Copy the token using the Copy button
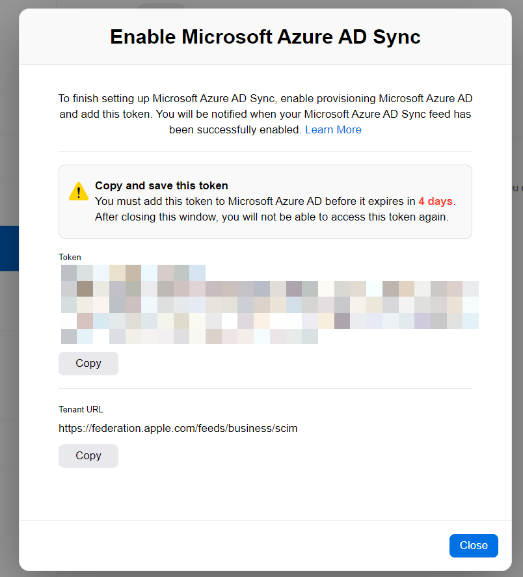523x577 pixels. [88, 364]
